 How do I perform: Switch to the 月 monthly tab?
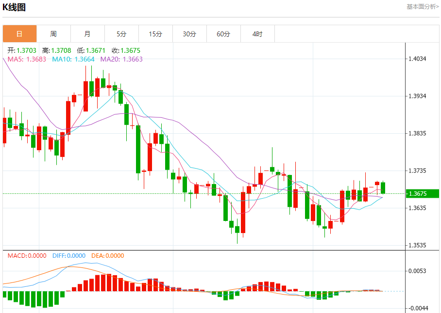[87, 34]
